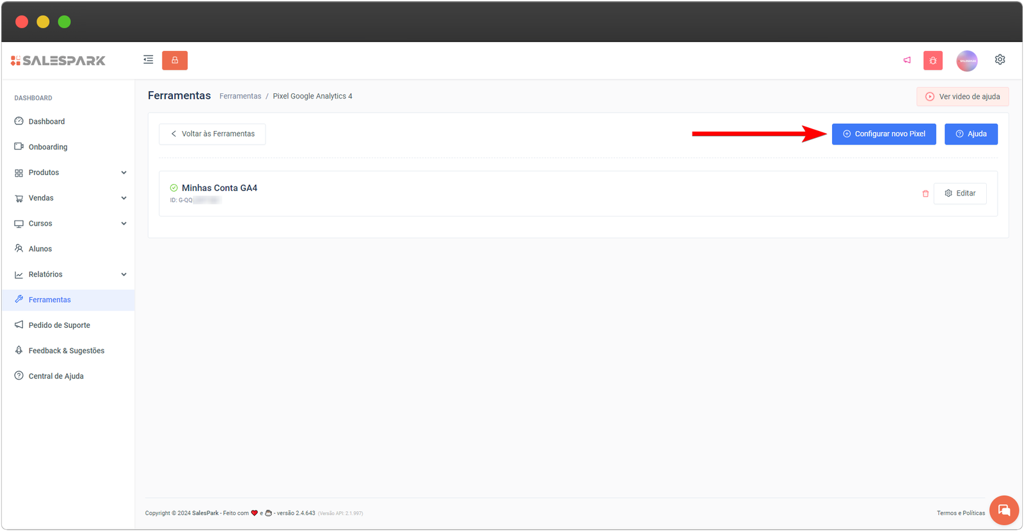This screenshot has width=1024, height=531.
Task: Expand the Cursos submenu
Action: click(124, 224)
